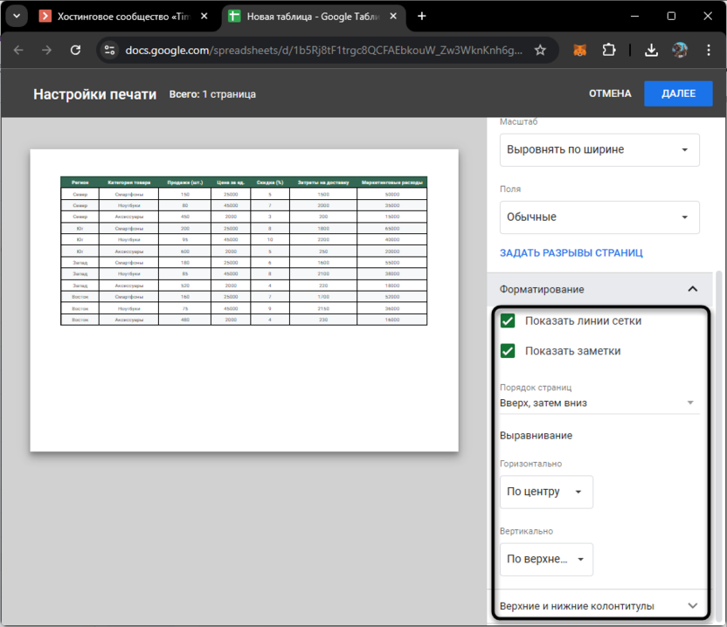Click the 'ЗАДАТЬ РАЗРЫВЫ СТРАНИЦ' link
The image size is (727, 627).
[571, 253]
